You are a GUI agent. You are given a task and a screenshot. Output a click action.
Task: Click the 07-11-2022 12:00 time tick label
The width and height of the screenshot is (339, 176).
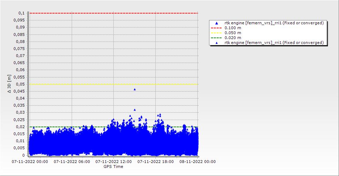pos(114,162)
